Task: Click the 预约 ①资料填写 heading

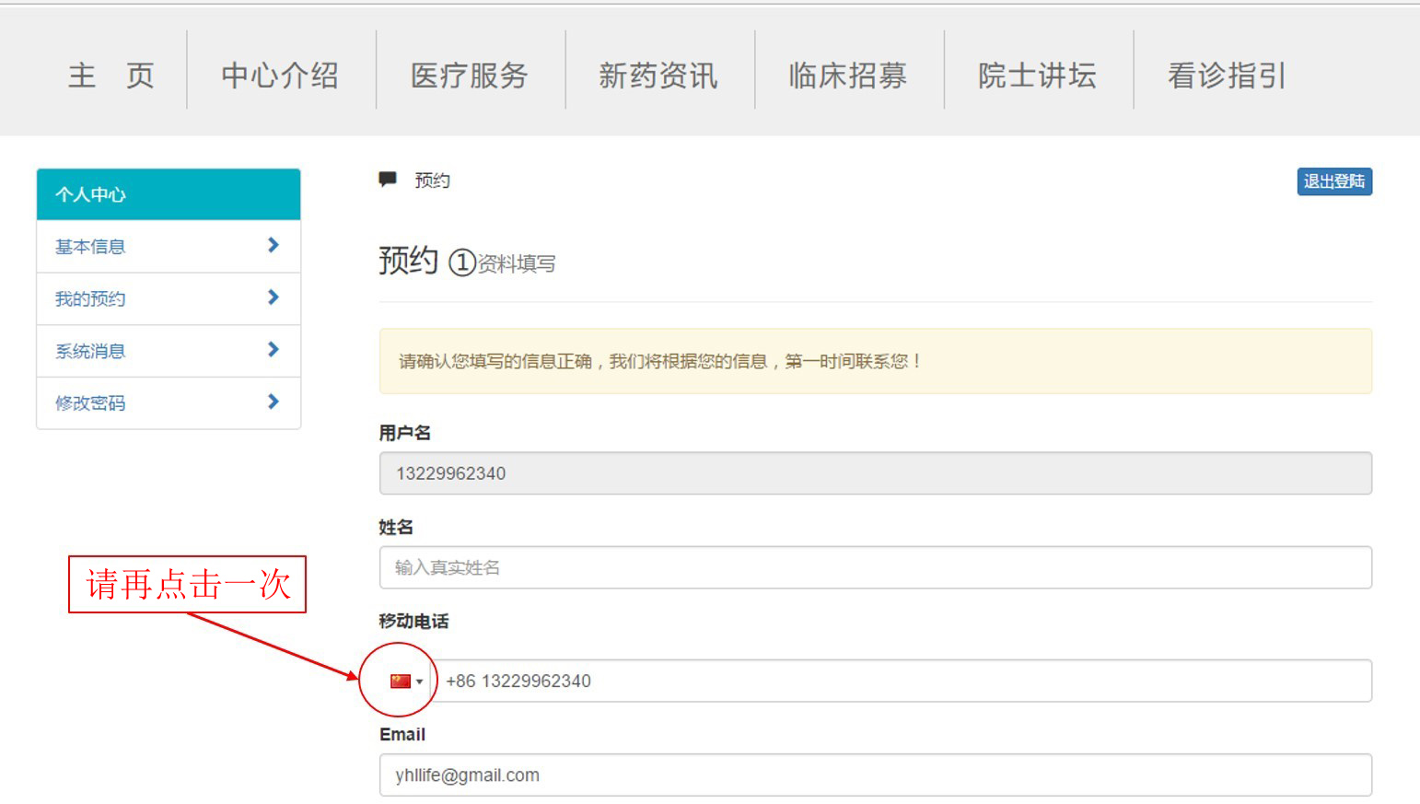Action: click(x=468, y=262)
